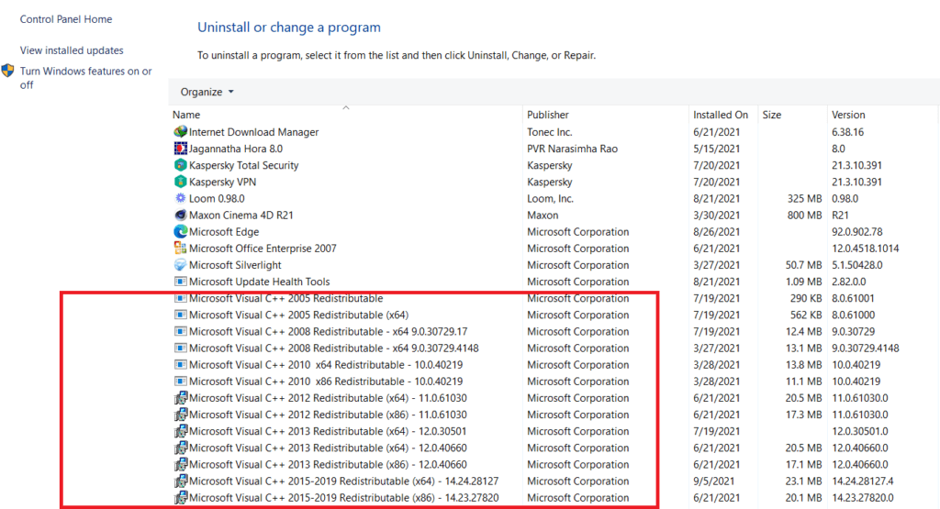Image resolution: width=940 pixels, height=509 pixels.
Task: Sort list by Version column header
Action: click(x=848, y=115)
